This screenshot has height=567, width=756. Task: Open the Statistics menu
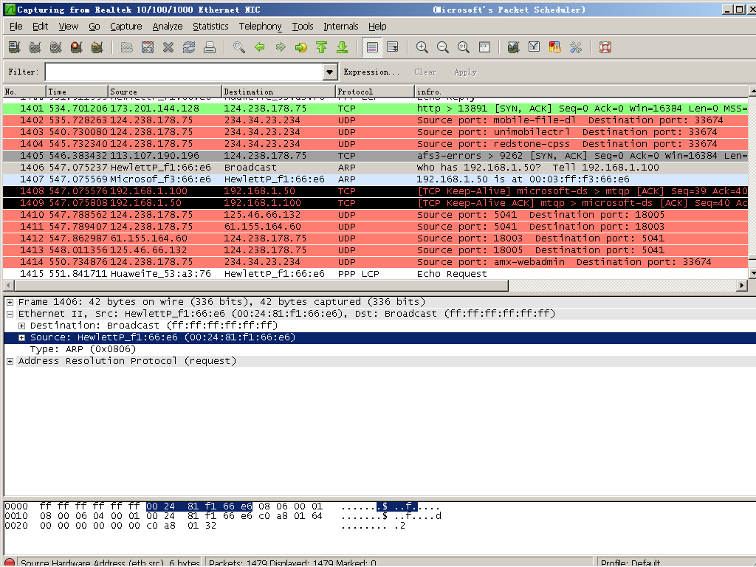210,27
